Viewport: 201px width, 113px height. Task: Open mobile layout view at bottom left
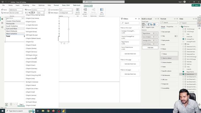[x=11, y=104]
